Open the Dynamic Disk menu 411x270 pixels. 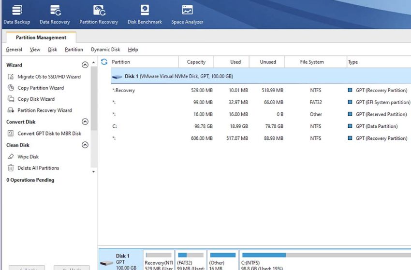[105, 50]
